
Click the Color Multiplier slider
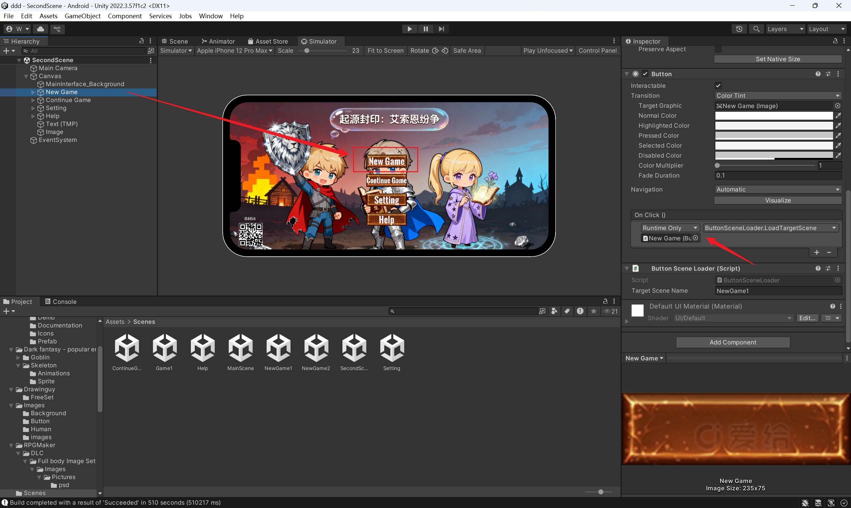point(766,166)
